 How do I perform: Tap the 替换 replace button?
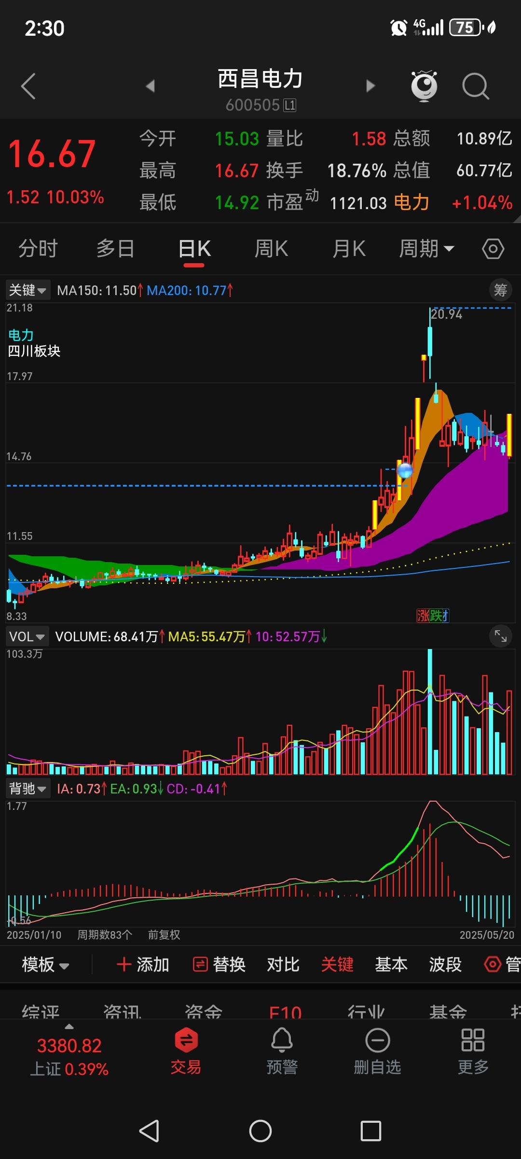219,964
